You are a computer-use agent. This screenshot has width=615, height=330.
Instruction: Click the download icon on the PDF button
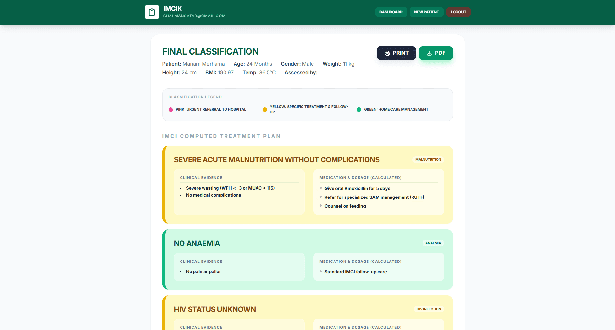[429, 53]
